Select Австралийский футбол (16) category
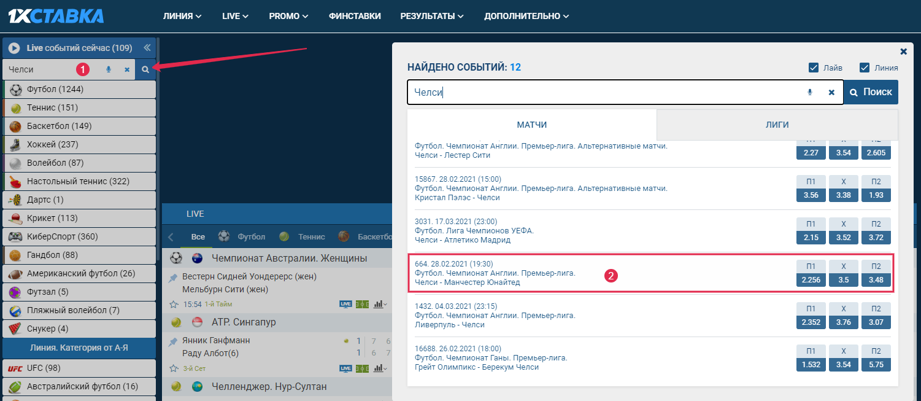The image size is (921, 401). click(79, 386)
